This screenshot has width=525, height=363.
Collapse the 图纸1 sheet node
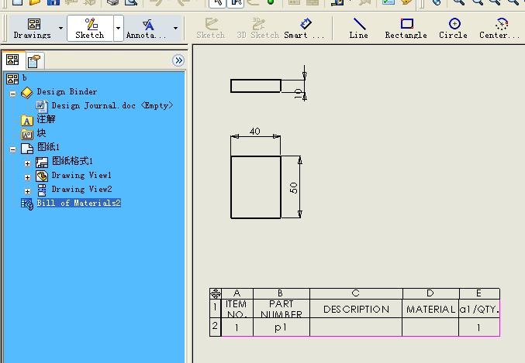tap(12, 149)
